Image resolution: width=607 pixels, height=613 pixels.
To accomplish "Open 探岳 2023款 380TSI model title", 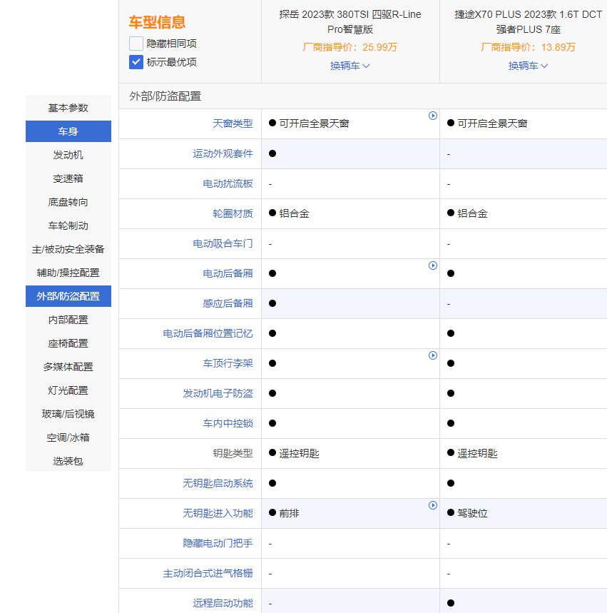I will click(x=350, y=22).
